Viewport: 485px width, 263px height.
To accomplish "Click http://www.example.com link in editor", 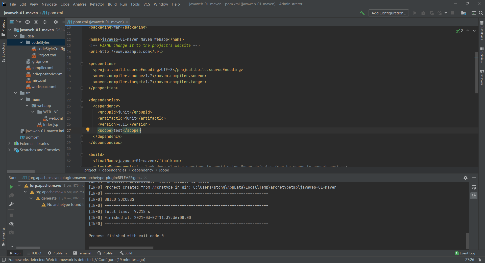I will pos(125,52).
